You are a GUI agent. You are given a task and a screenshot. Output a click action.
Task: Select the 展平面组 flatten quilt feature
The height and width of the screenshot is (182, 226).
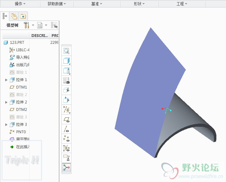(19, 139)
